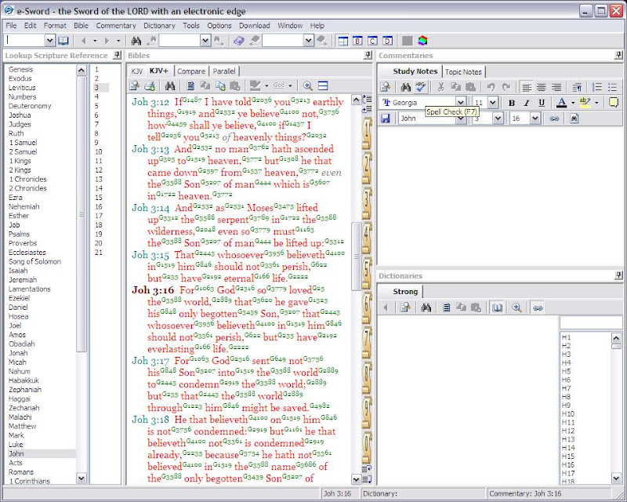627x502 pixels.
Task: Click the font color A swatch
Action: pyautogui.click(x=561, y=103)
